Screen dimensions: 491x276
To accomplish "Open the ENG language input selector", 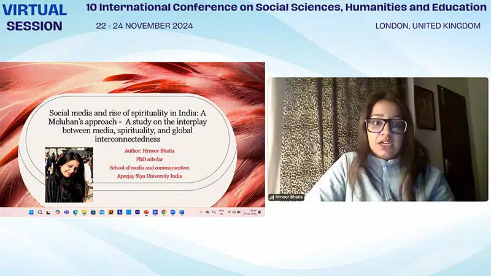I will point(222,212).
